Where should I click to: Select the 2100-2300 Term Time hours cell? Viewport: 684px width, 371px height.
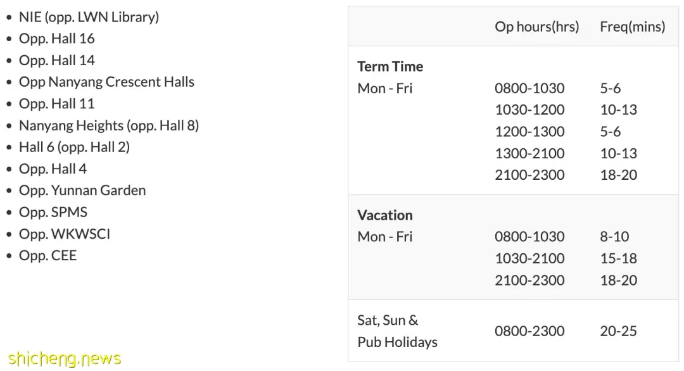tap(529, 175)
